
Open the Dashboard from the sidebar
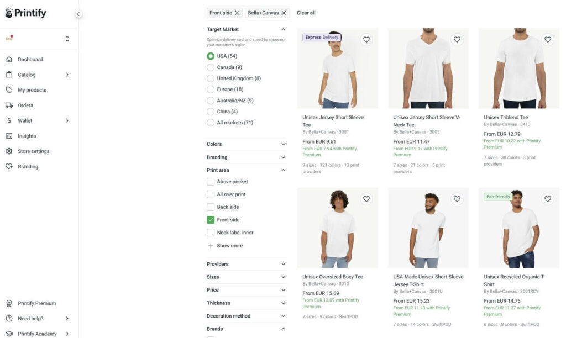click(30, 59)
